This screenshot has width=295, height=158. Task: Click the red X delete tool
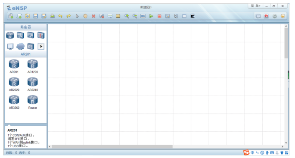click(x=93, y=16)
